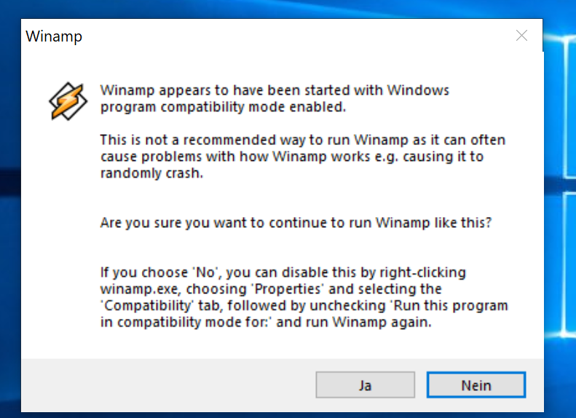Click the desktop wallpaper right of the dialog

559,218
